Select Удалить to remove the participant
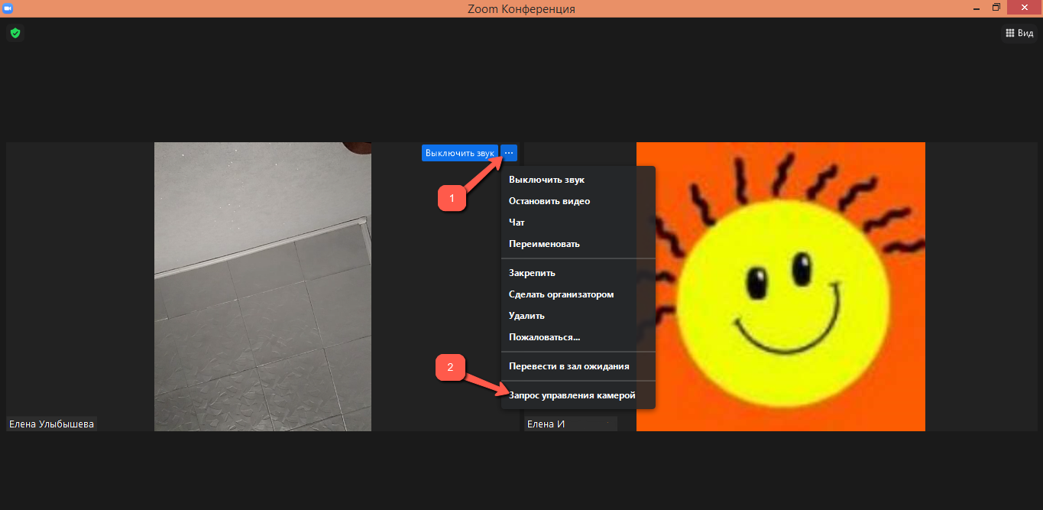The image size is (1043, 510). point(526,316)
